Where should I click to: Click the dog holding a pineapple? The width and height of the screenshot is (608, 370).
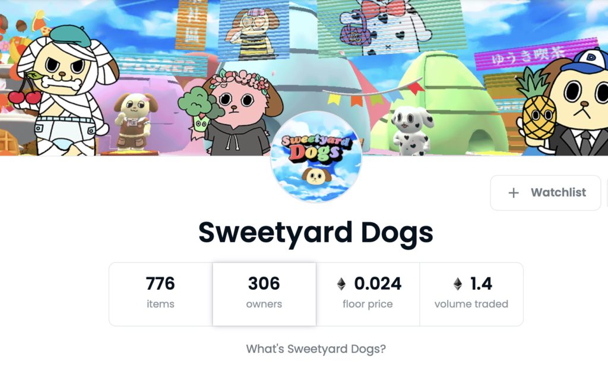570,103
